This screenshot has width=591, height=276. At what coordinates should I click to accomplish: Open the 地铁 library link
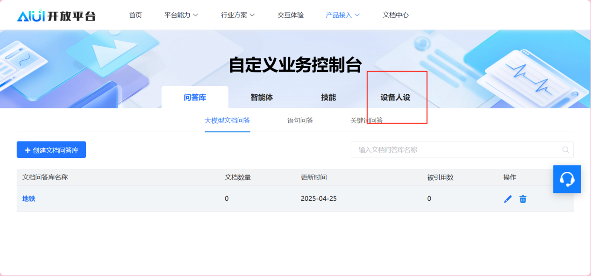[x=29, y=199]
